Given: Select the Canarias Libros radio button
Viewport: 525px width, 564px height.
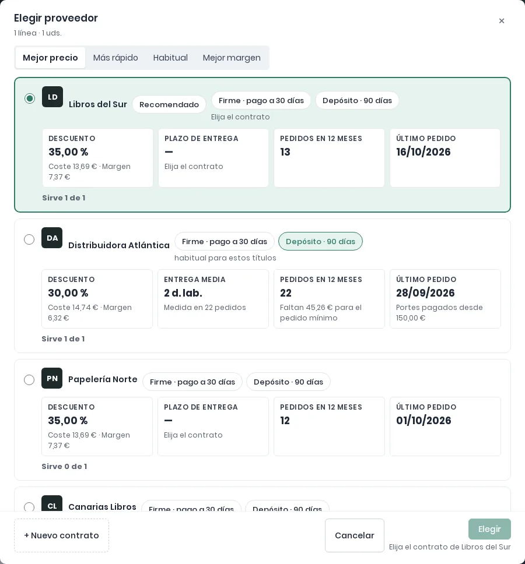Looking at the screenshot, I should click(x=29, y=506).
